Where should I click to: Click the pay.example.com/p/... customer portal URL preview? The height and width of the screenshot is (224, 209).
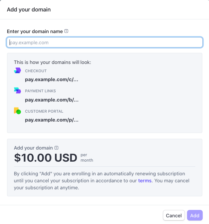point(52,120)
